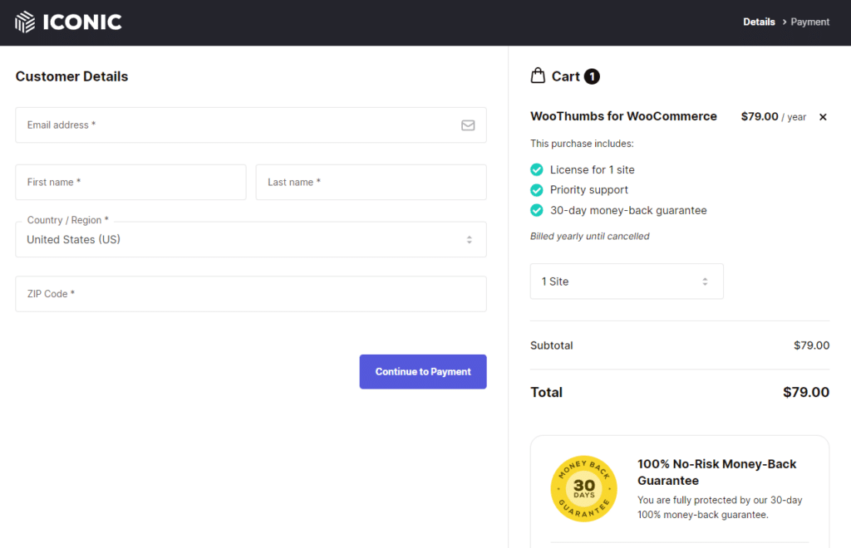Click checkmark icon beside Priority support
The height and width of the screenshot is (548, 851).
[537, 190]
